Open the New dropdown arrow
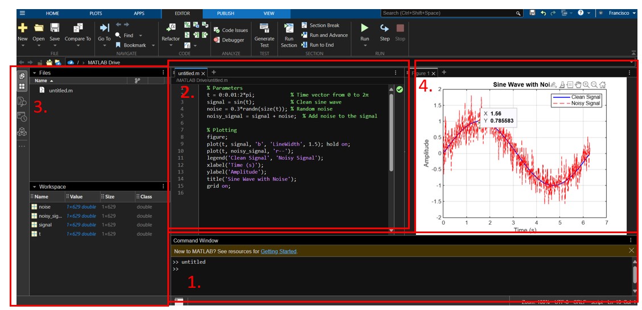 (23, 46)
